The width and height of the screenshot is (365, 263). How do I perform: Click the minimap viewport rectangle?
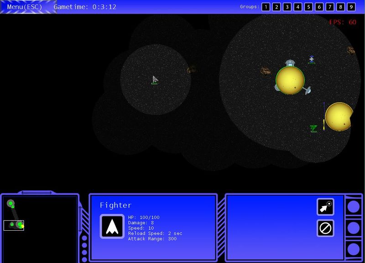click(14, 225)
